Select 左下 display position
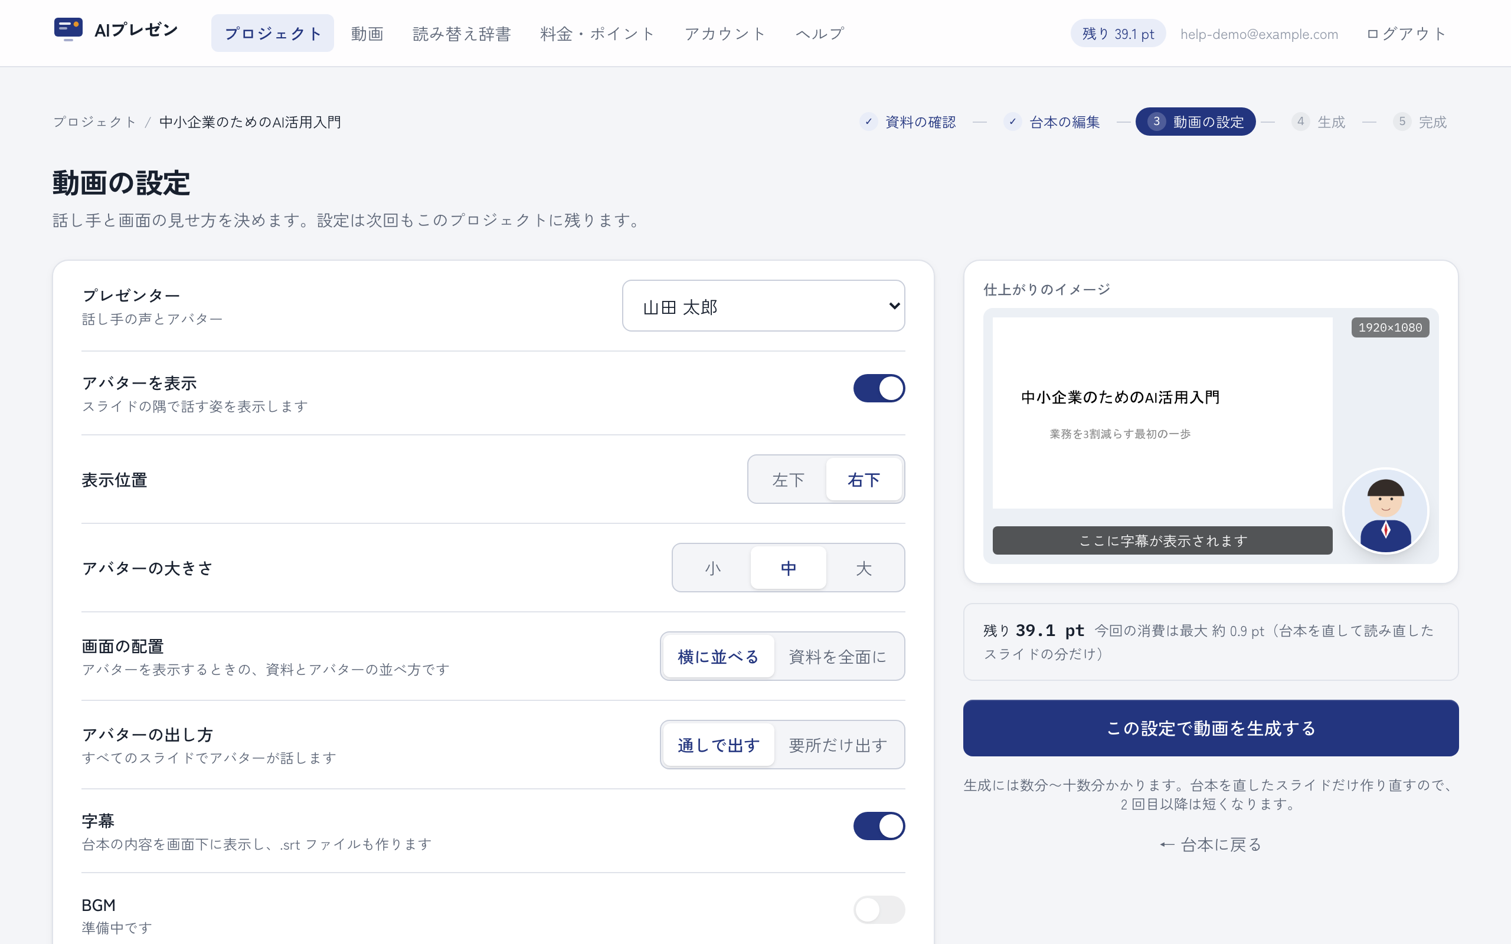1511x944 pixels. [788, 480]
